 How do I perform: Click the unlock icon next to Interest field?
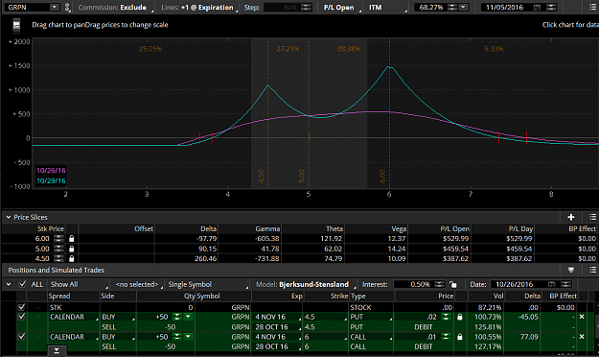453,284
